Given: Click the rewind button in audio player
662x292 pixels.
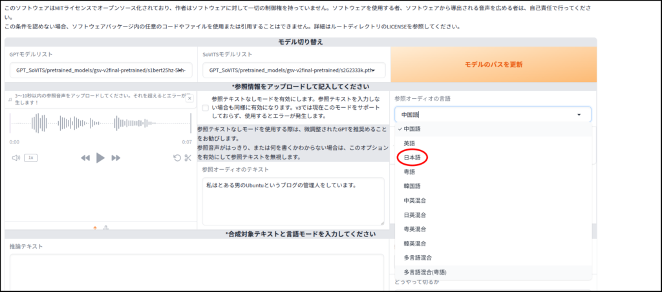Looking at the screenshot, I should (x=85, y=158).
